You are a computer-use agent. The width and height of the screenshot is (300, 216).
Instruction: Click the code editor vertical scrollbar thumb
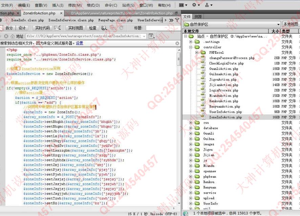click(x=179, y=59)
